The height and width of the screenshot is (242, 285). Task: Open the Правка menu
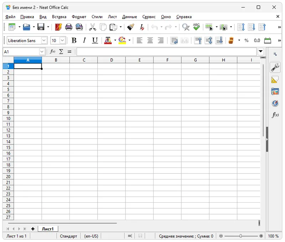[27, 17]
